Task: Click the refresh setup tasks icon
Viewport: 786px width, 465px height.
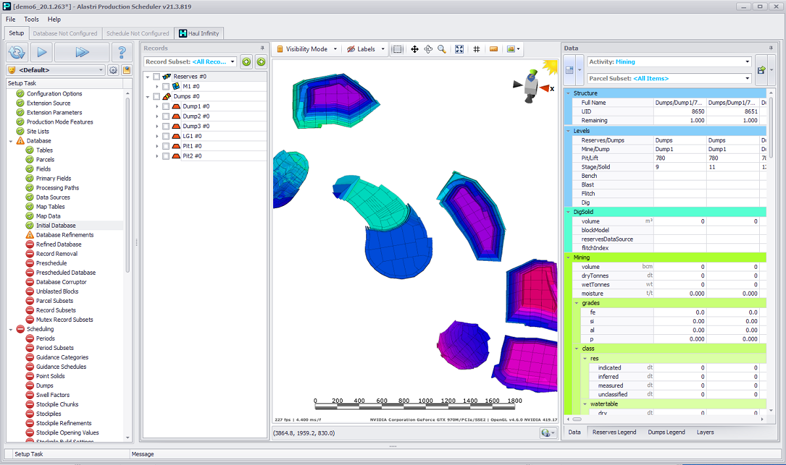Action: click(16, 52)
